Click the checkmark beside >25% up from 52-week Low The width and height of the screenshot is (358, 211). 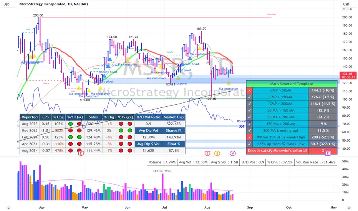[x=249, y=144]
